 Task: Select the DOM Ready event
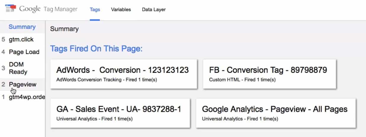point(18,68)
